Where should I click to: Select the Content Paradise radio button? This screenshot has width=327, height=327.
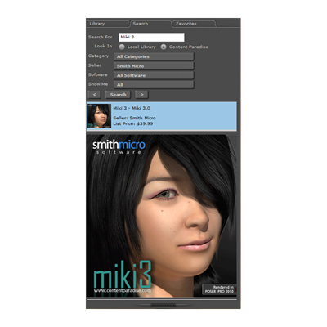[163, 47]
